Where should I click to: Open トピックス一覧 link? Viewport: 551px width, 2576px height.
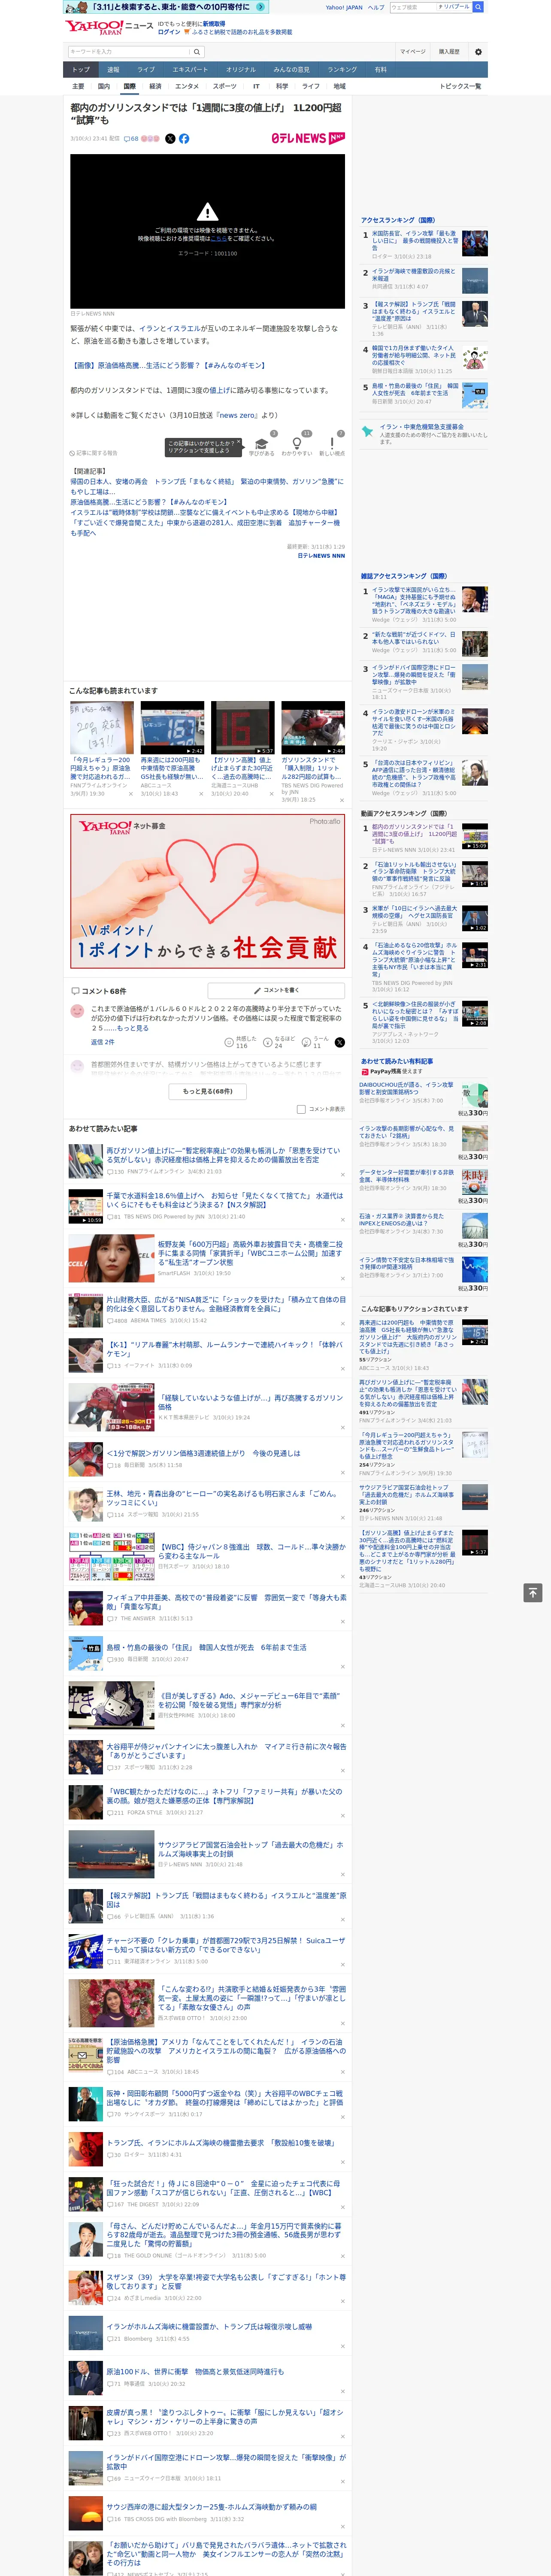pos(460,86)
